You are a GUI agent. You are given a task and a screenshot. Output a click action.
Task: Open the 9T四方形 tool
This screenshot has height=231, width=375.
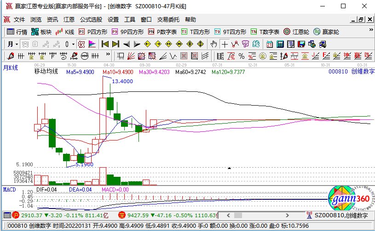231,32
